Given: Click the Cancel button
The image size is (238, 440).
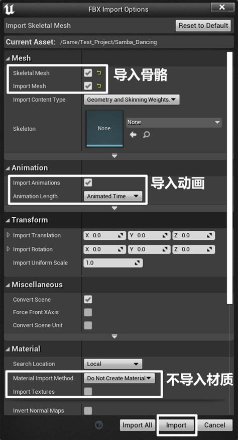Looking at the screenshot, I should [x=214, y=425].
